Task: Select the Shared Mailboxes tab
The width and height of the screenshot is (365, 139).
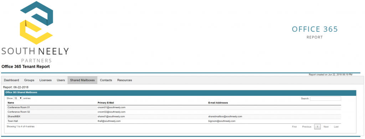Action: (82, 80)
